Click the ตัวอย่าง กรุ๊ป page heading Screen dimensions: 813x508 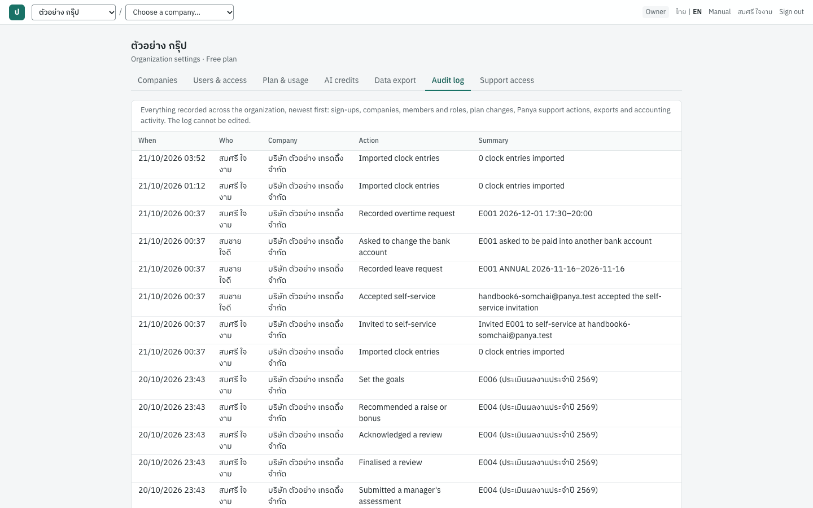[159, 46]
